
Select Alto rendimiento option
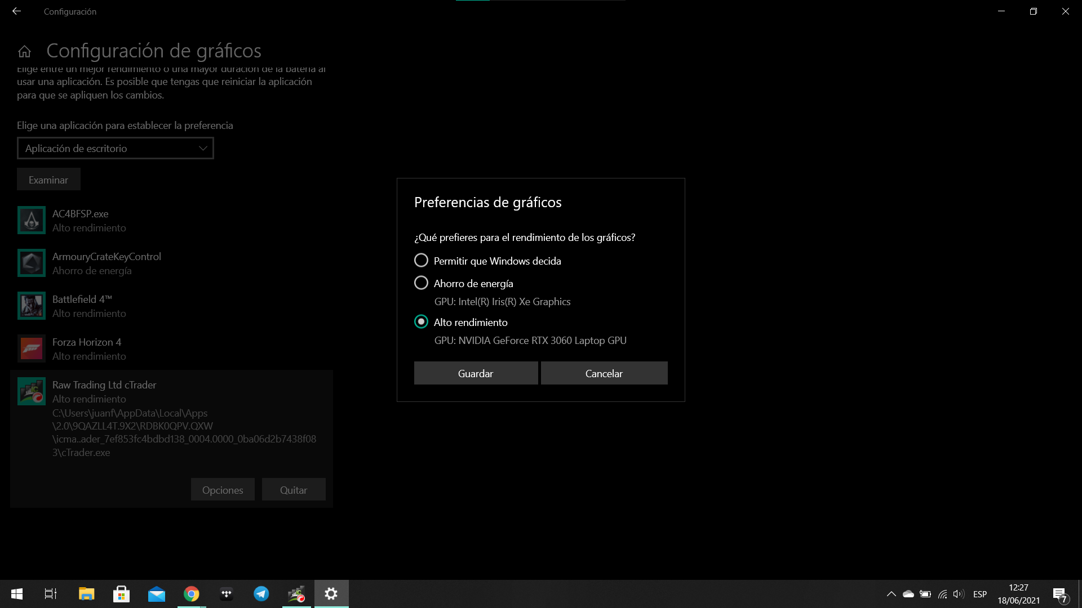click(x=461, y=322)
